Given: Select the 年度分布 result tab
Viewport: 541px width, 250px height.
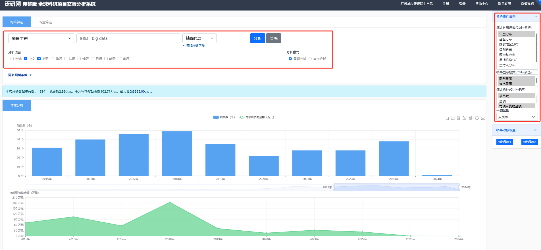Looking at the screenshot, I should (x=17, y=105).
